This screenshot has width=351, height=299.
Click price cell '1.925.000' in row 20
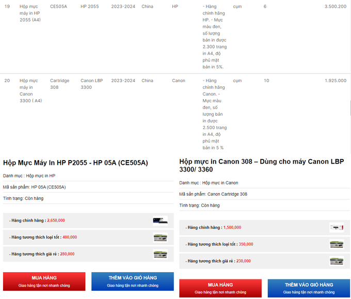click(336, 81)
